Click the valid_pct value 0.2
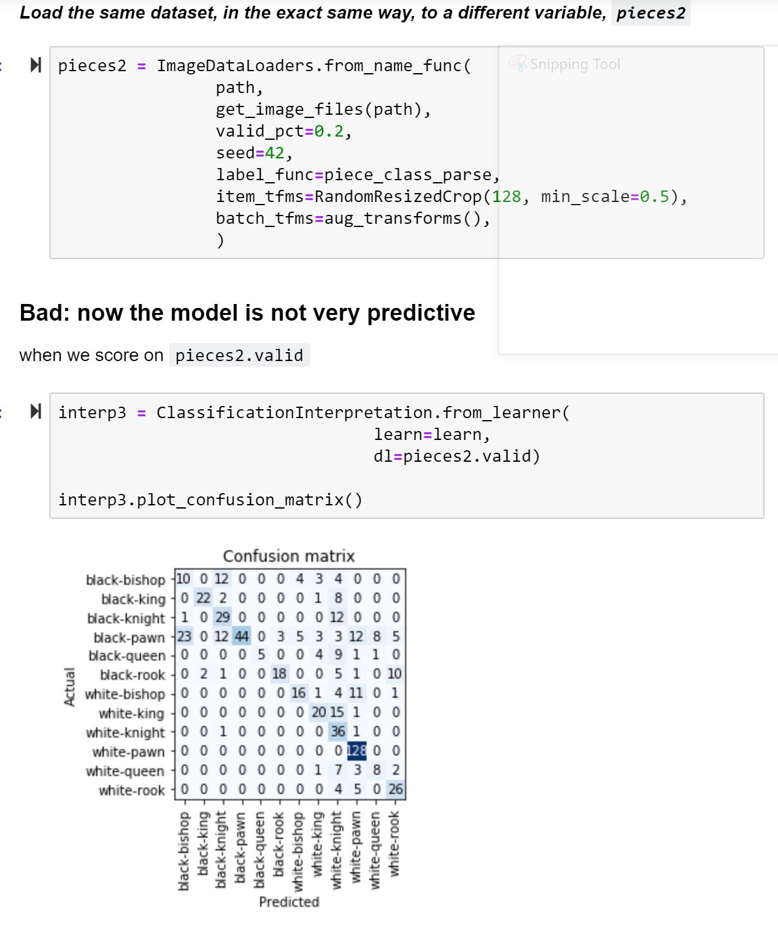Image resolution: width=778 pixels, height=937 pixels. tap(329, 131)
